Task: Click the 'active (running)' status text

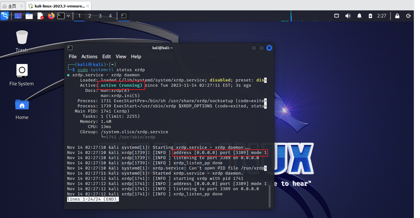Action: (122, 85)
